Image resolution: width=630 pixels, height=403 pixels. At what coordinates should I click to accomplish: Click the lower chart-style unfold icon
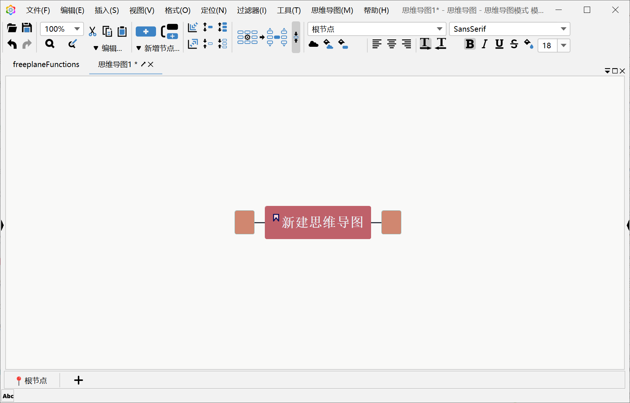tap(193, 44)
